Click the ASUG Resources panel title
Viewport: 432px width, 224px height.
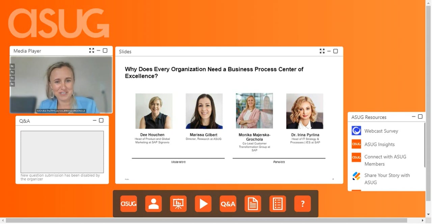click(369, 117)
